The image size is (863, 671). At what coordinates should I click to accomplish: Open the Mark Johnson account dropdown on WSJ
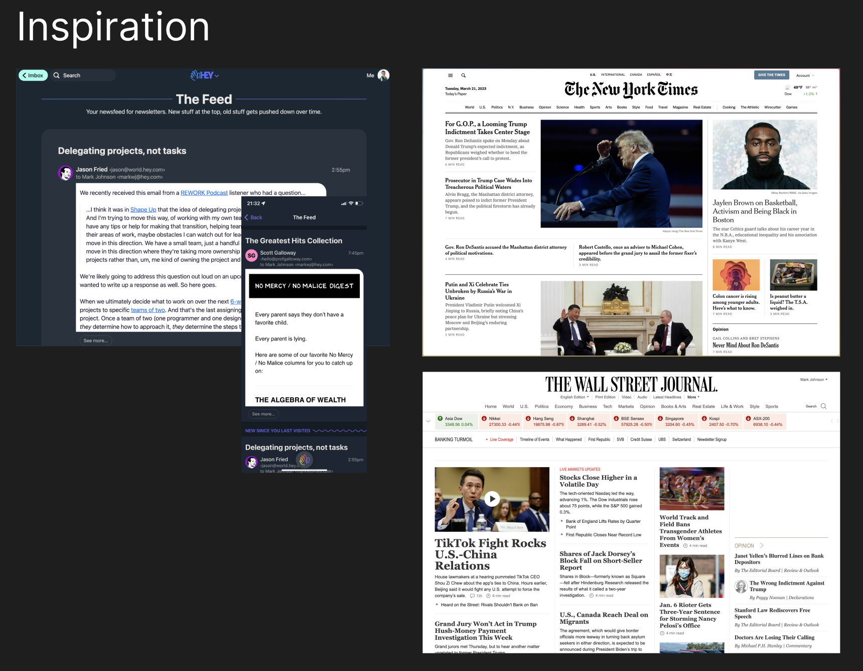pyautogui.click(x=814, y=380)
